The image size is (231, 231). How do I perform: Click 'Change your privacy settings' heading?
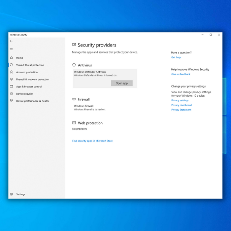pos(188,86)
